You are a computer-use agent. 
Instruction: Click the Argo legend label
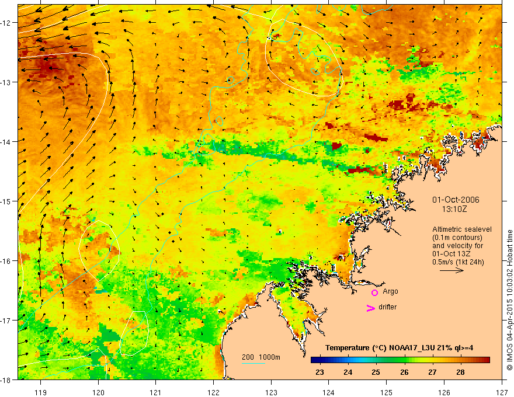[x=390, y=291]
